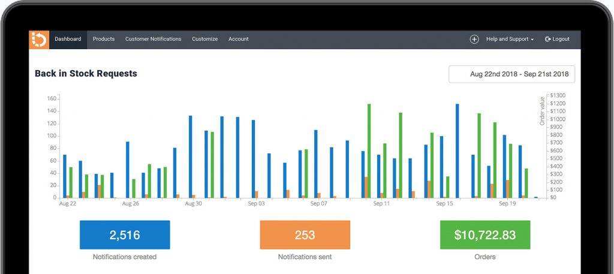Image resolution: width=614 pixels, height=274 pixels.
Task: Click the Sep 19 x-axis label
Action: [x=507, y=204]
